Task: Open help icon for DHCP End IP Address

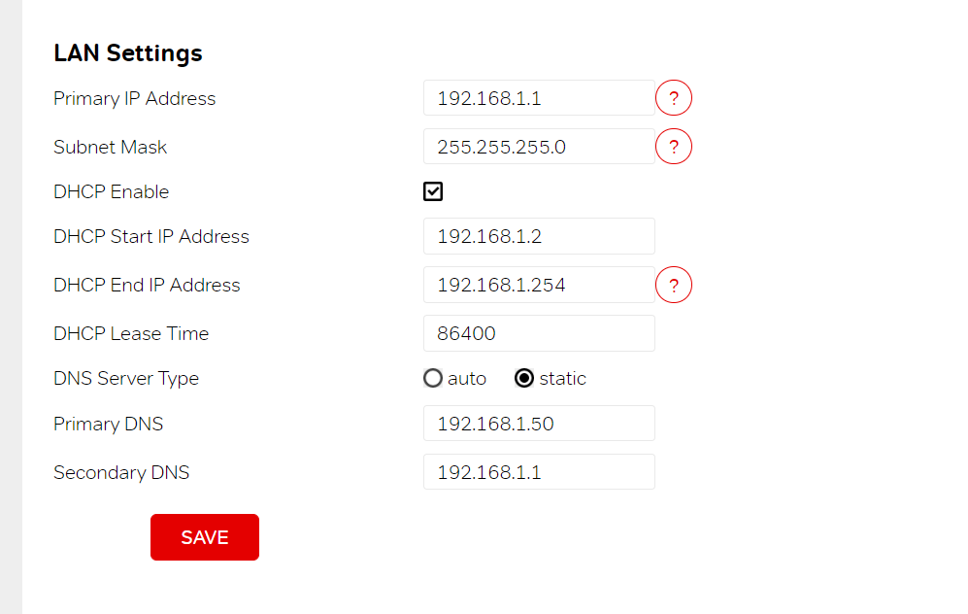Action: (x=674, y=285)
